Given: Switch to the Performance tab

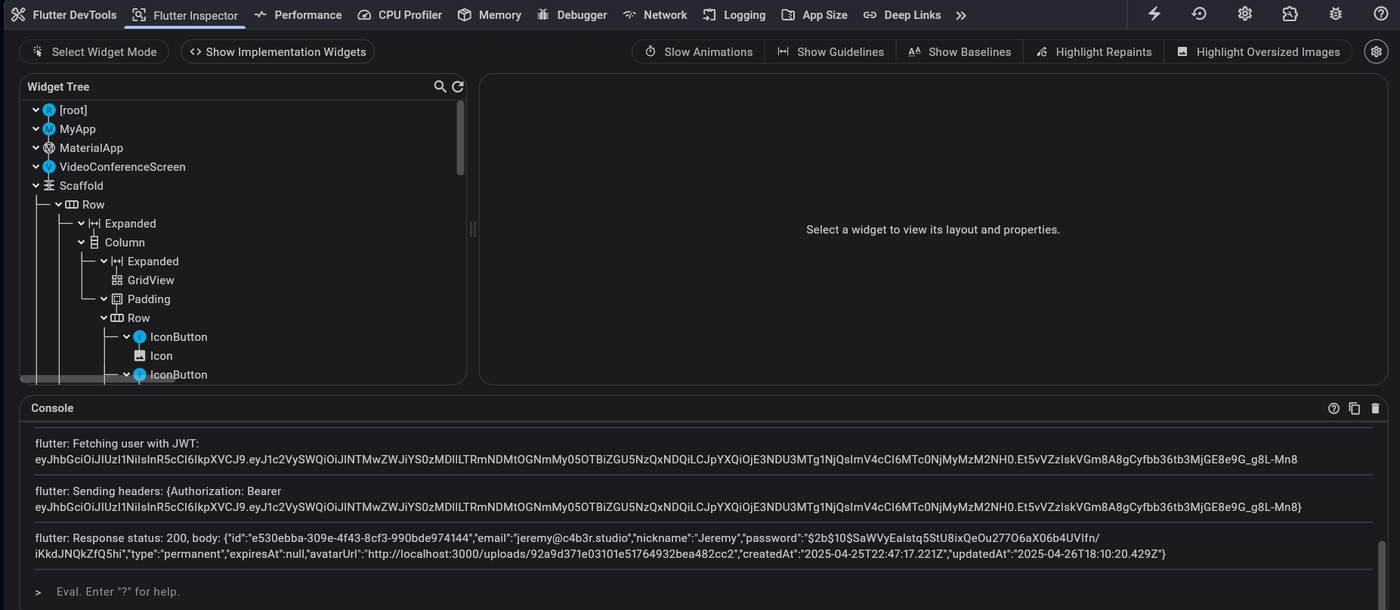Looking at the screenshot, I should click(298, 15).
